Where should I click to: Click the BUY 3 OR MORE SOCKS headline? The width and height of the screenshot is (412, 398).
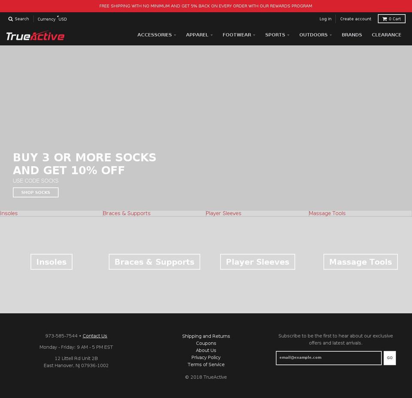(x=85, y=164)
